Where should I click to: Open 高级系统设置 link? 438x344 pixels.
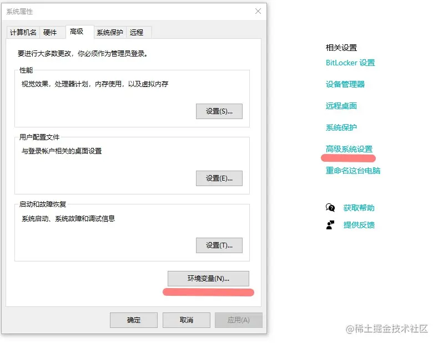click(349, 149)
